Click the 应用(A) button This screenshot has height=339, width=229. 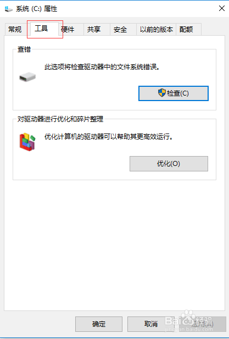pos(203,324)
